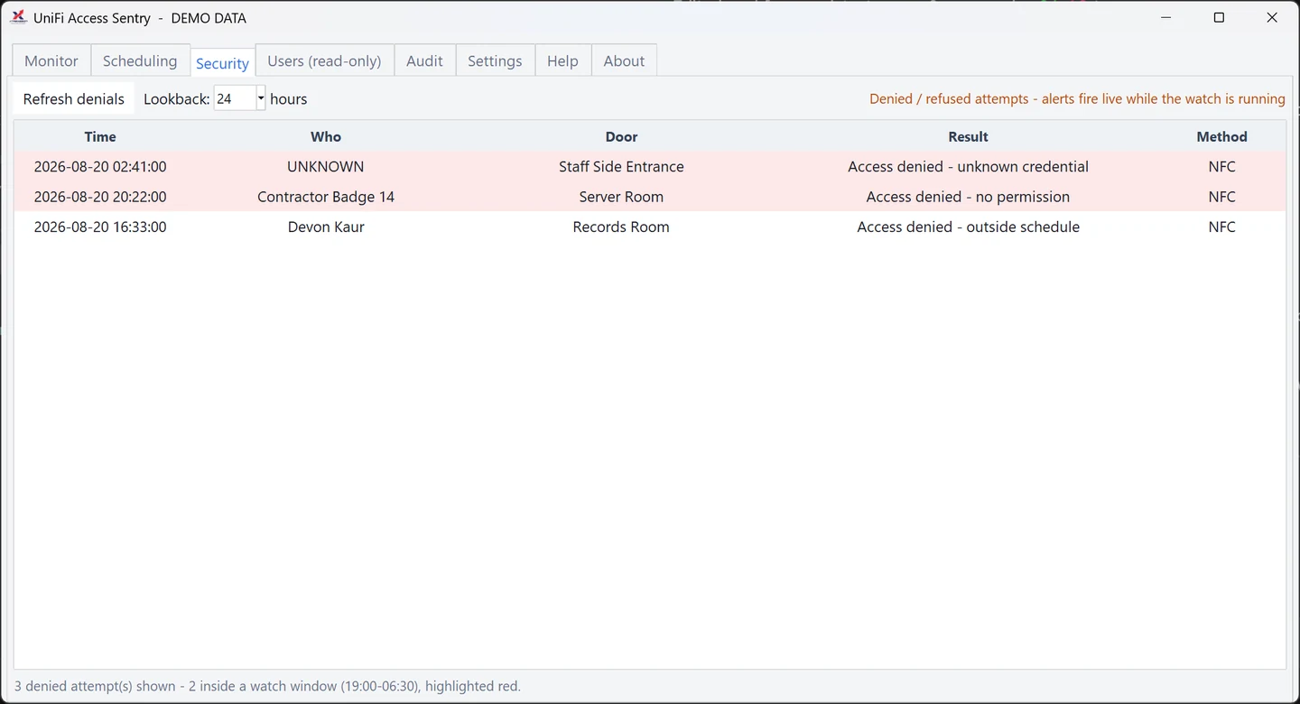Switch to the Scheduling tab
This screenshot has width=1300, height=704.
click(x=140, y=60)
